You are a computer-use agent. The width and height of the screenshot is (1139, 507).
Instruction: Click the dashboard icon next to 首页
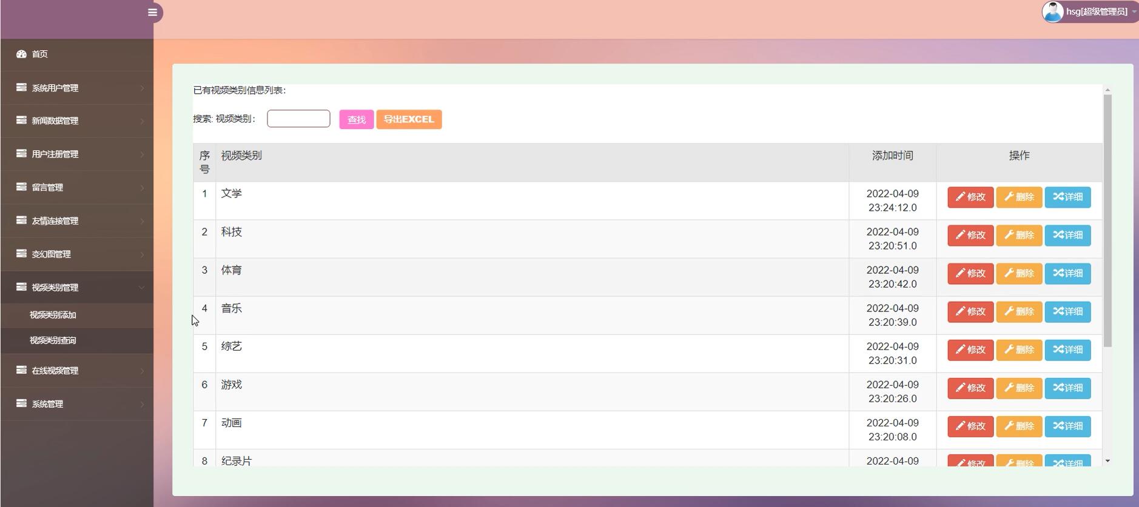pyautogui.click(x=21, y=54)
